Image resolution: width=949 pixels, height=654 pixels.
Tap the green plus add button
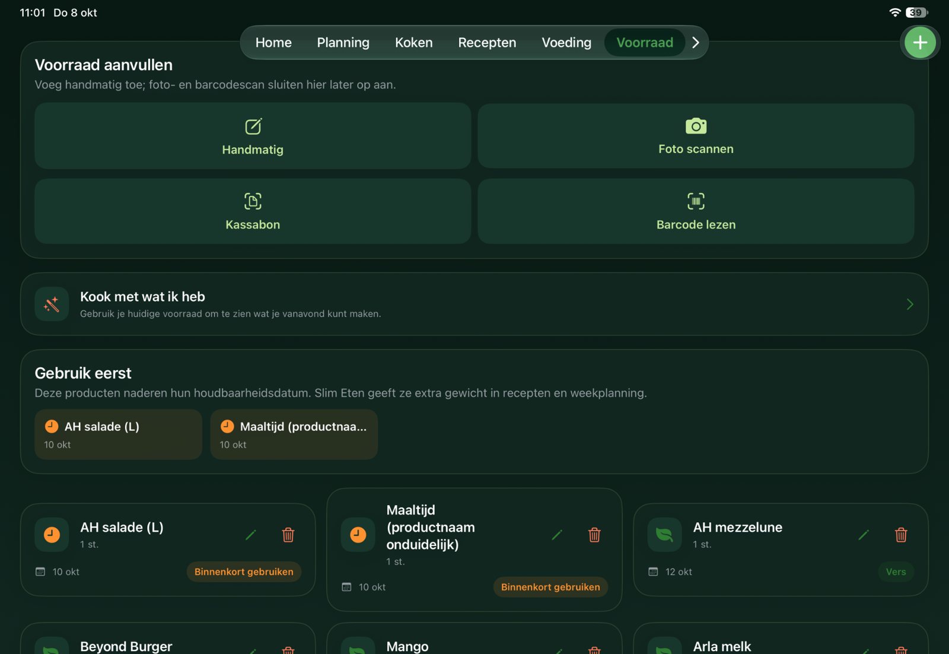pos(920,43)
